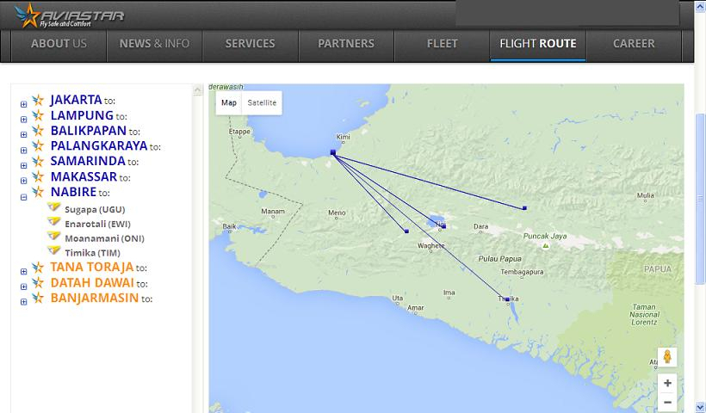This screenshot has width=706, height=413.
Task: Click the plane icon beside Moanamani (ONI)
Action: point(54,236)
